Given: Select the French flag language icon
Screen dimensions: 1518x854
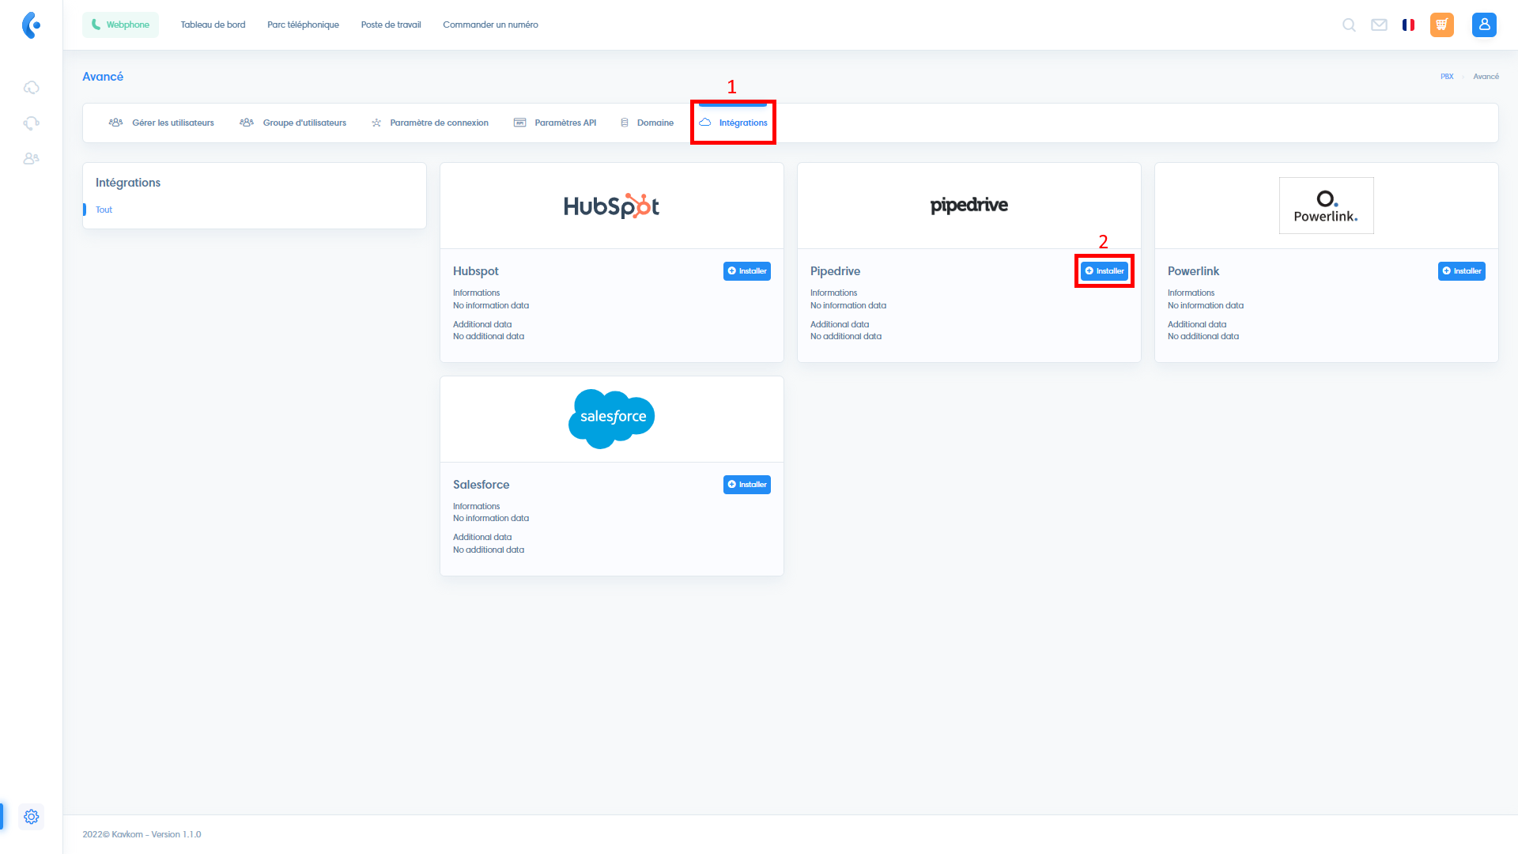Looking at the screenshot, I should click(x=1408, y=25).
